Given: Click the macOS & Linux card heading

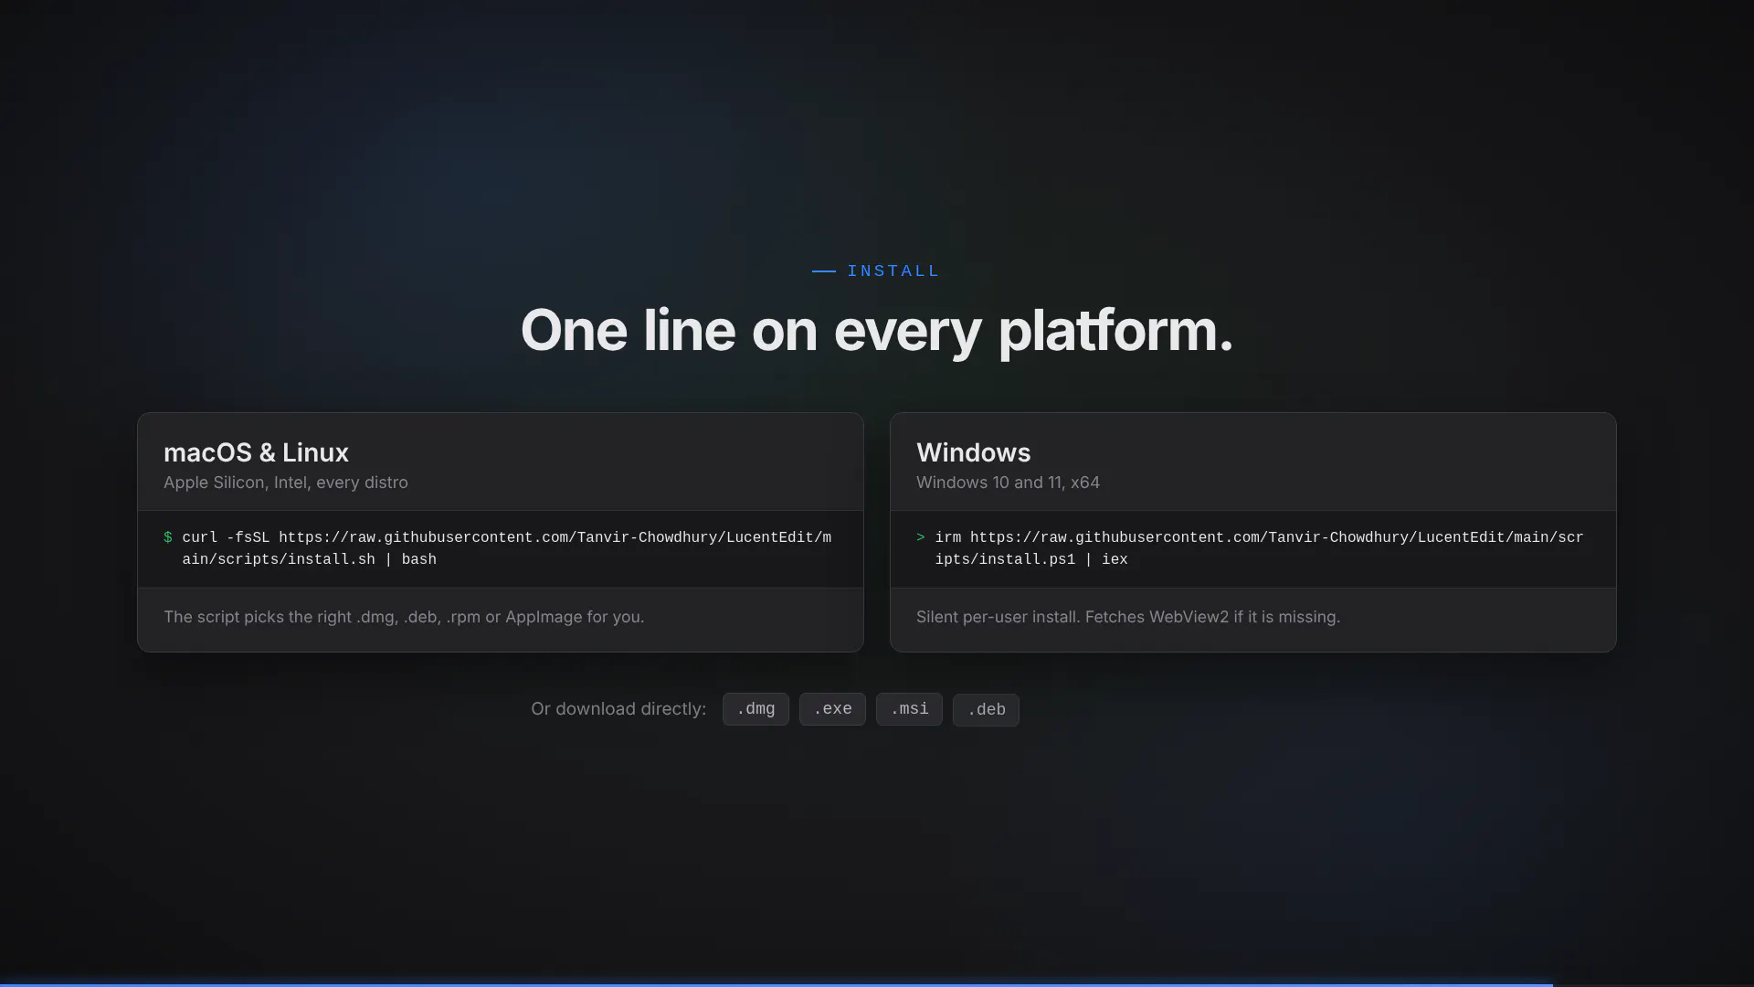Looking at the screenshot, I should pyautogui.click(x=256, y=452).
